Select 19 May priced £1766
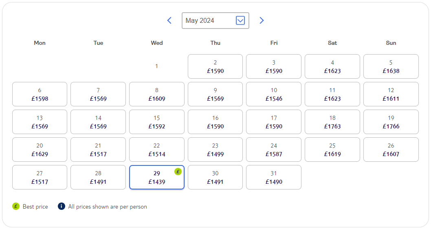This screenshot has height=229, width=431. coord(391,122)
